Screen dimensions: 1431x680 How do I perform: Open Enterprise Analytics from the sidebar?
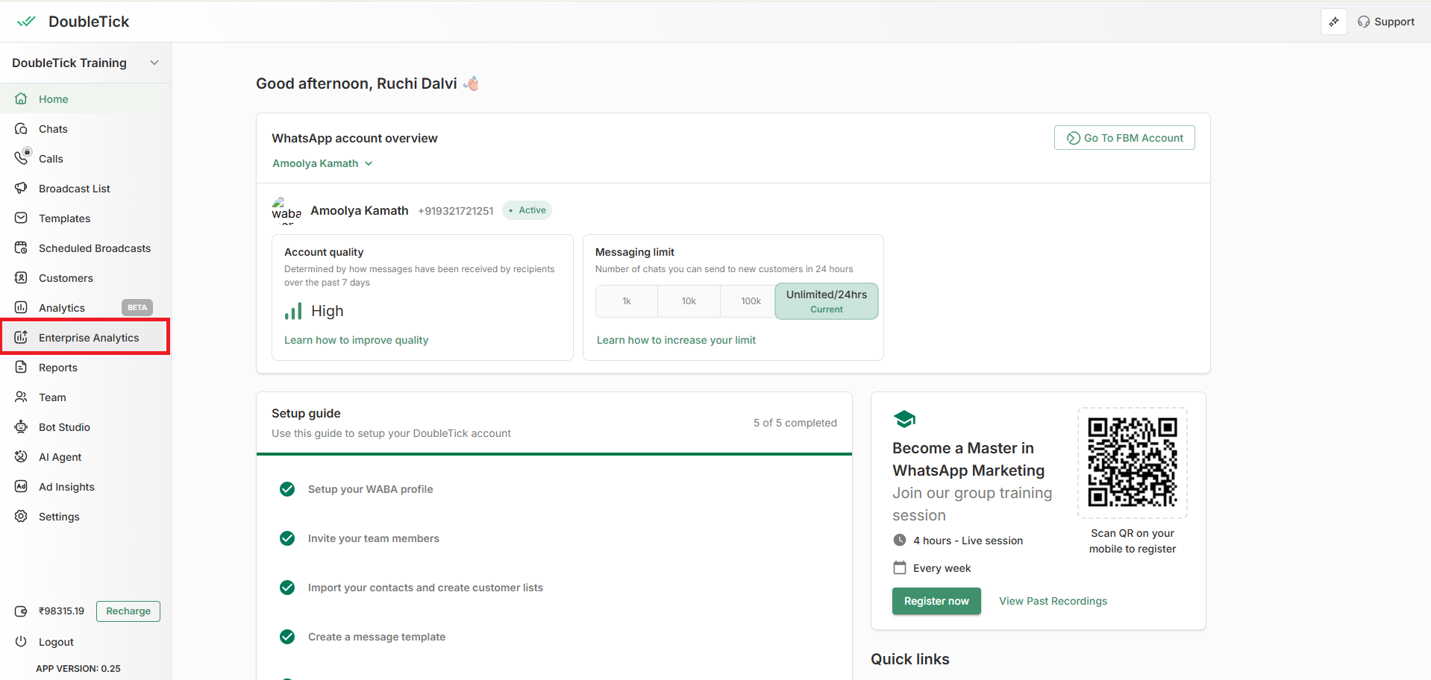click(88, 338)
